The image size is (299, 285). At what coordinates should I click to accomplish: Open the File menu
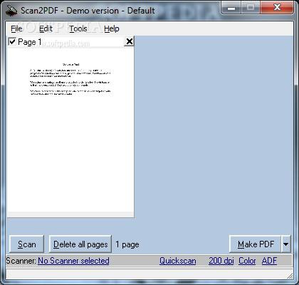pyautogui.click(x=16, y=28)
